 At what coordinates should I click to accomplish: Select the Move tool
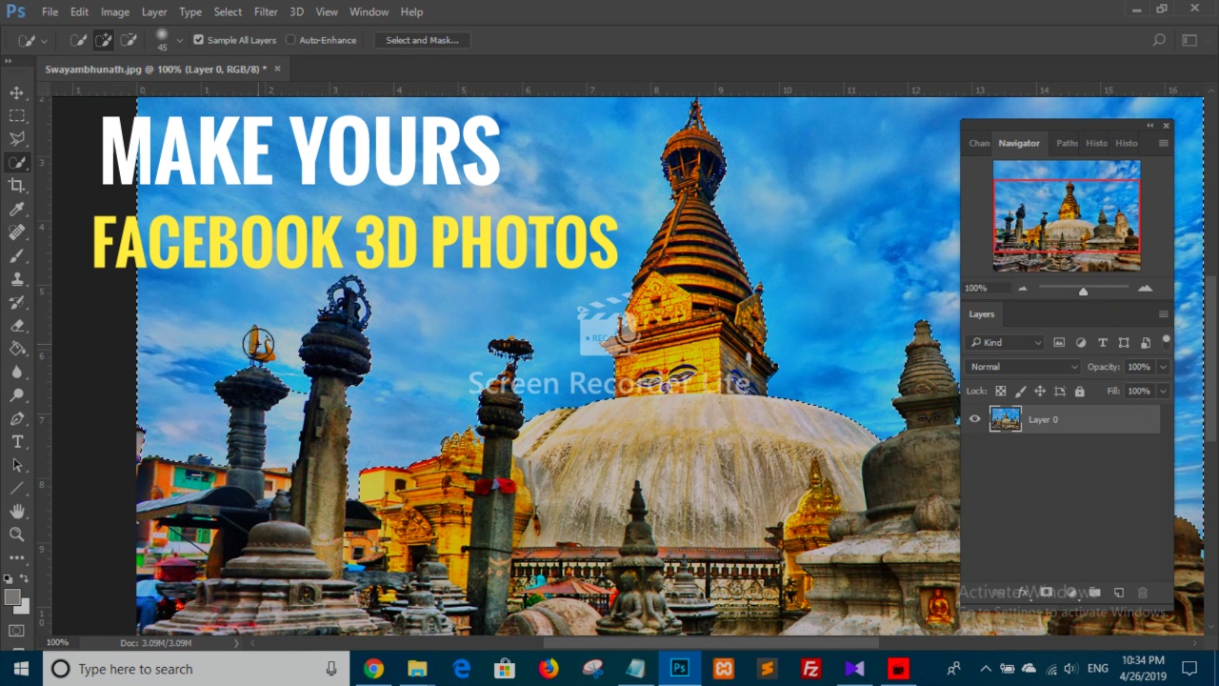(17, 92)
